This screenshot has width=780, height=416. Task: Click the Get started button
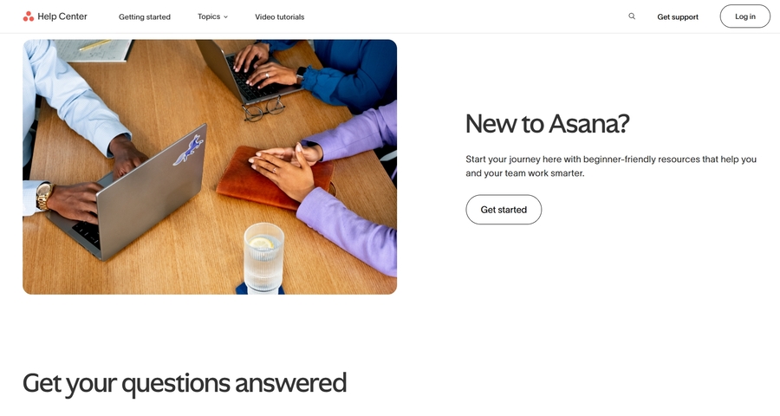point(504,210)
